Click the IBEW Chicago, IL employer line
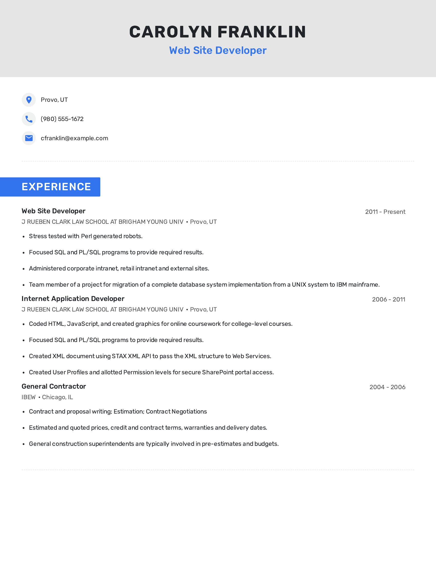 47,397
